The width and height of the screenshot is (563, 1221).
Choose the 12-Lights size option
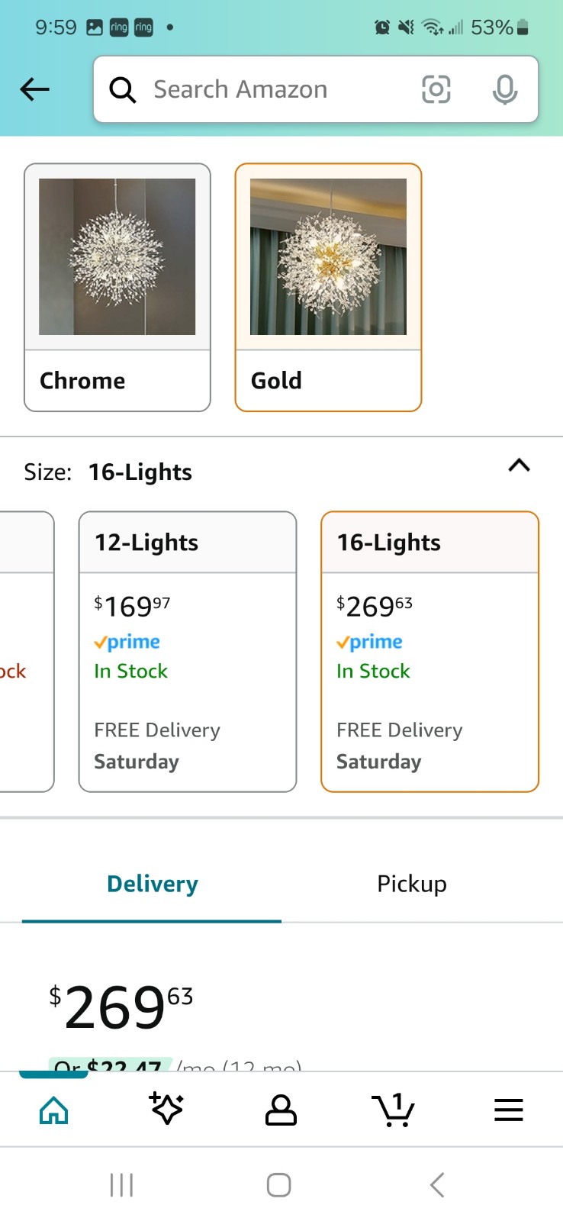pos(188,652)
